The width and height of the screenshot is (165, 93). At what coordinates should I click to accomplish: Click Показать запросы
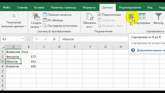(57, 15)
